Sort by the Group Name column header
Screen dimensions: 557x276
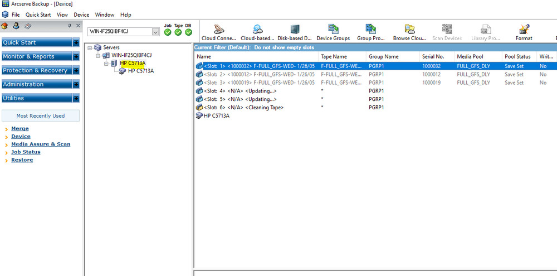tap(393, 56)
